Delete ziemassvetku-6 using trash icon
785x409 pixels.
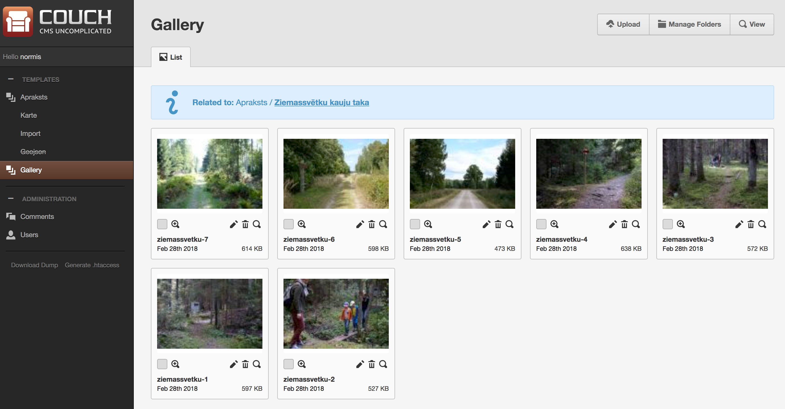coord(372,224)
